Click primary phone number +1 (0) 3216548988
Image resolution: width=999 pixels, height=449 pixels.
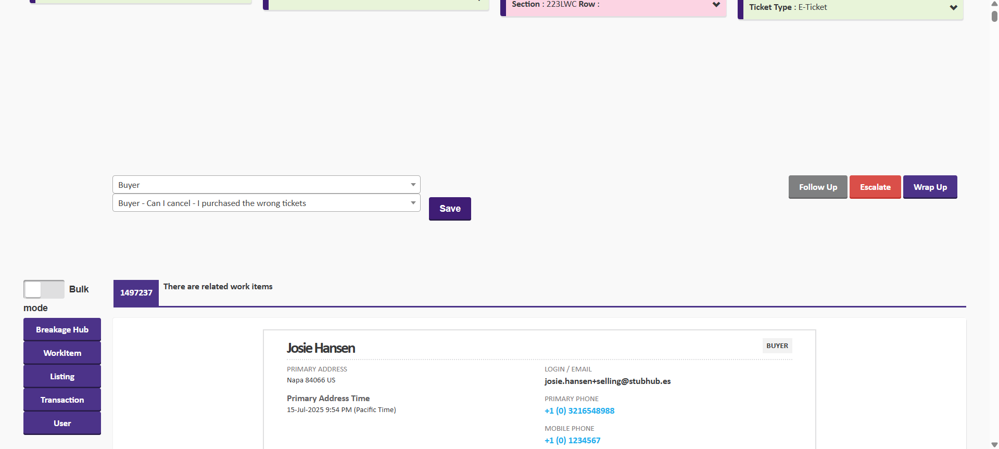579,411
